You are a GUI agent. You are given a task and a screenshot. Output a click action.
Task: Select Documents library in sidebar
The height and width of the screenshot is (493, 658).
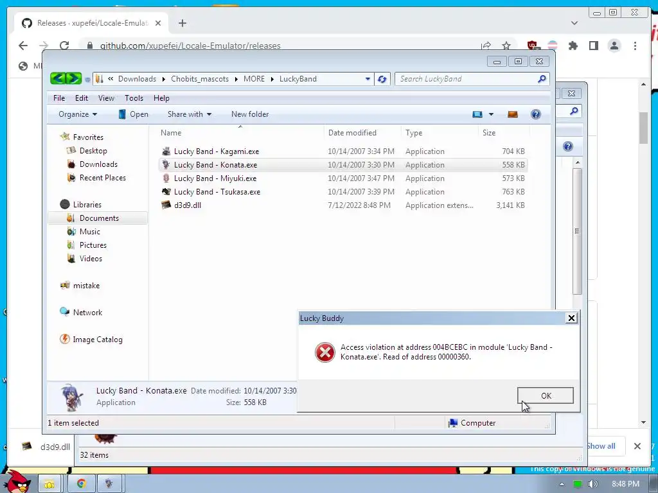[99, 218]
